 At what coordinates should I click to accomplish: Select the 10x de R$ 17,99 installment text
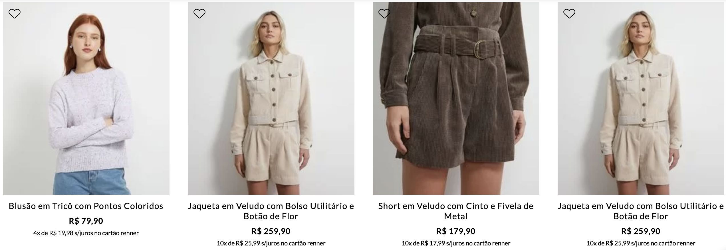456,243
